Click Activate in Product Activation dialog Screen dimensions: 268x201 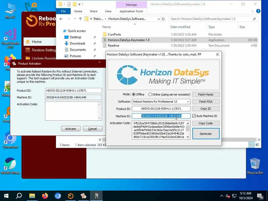pos(71,129)
